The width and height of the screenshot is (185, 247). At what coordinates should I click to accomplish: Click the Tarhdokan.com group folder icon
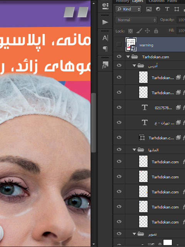tap(135, 57)
